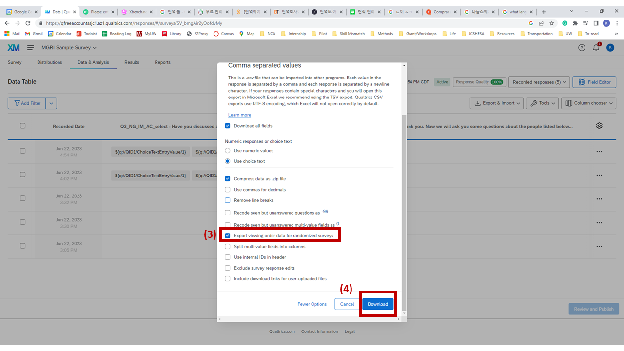624x351 pixels.
Task: Open the hamburger navigation menu
Action: pos(30,47)
